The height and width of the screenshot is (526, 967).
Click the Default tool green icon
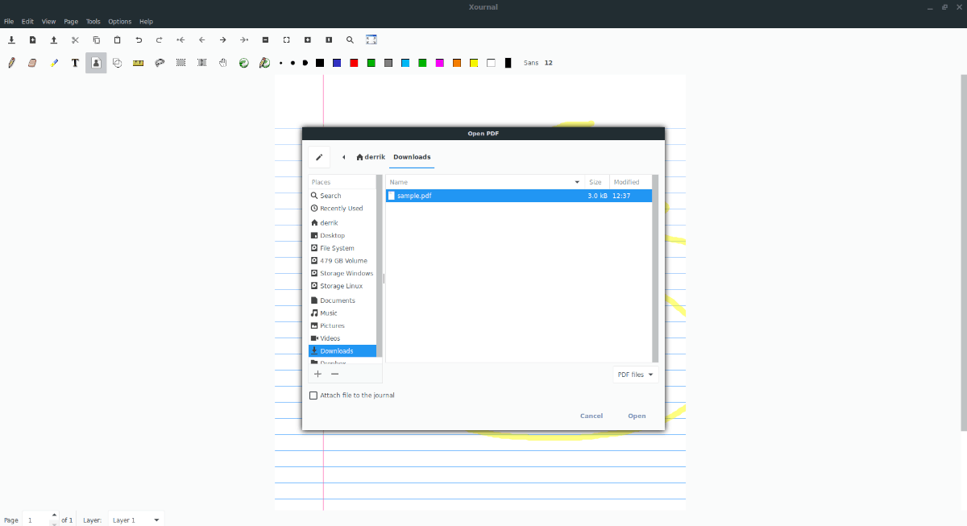(x=243, y=63)
